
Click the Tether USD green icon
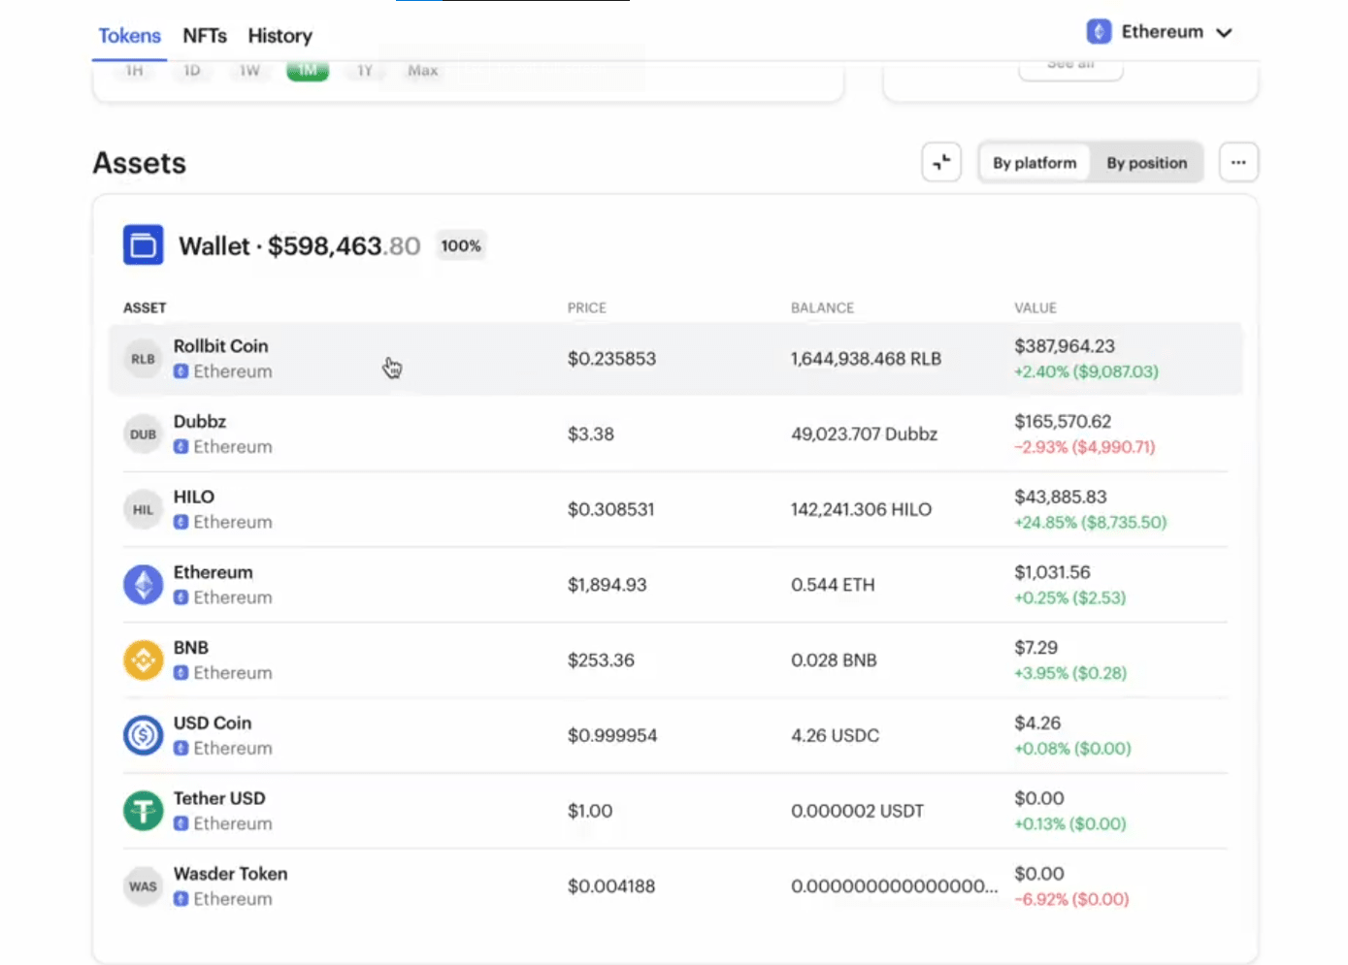tap(144, 811)
